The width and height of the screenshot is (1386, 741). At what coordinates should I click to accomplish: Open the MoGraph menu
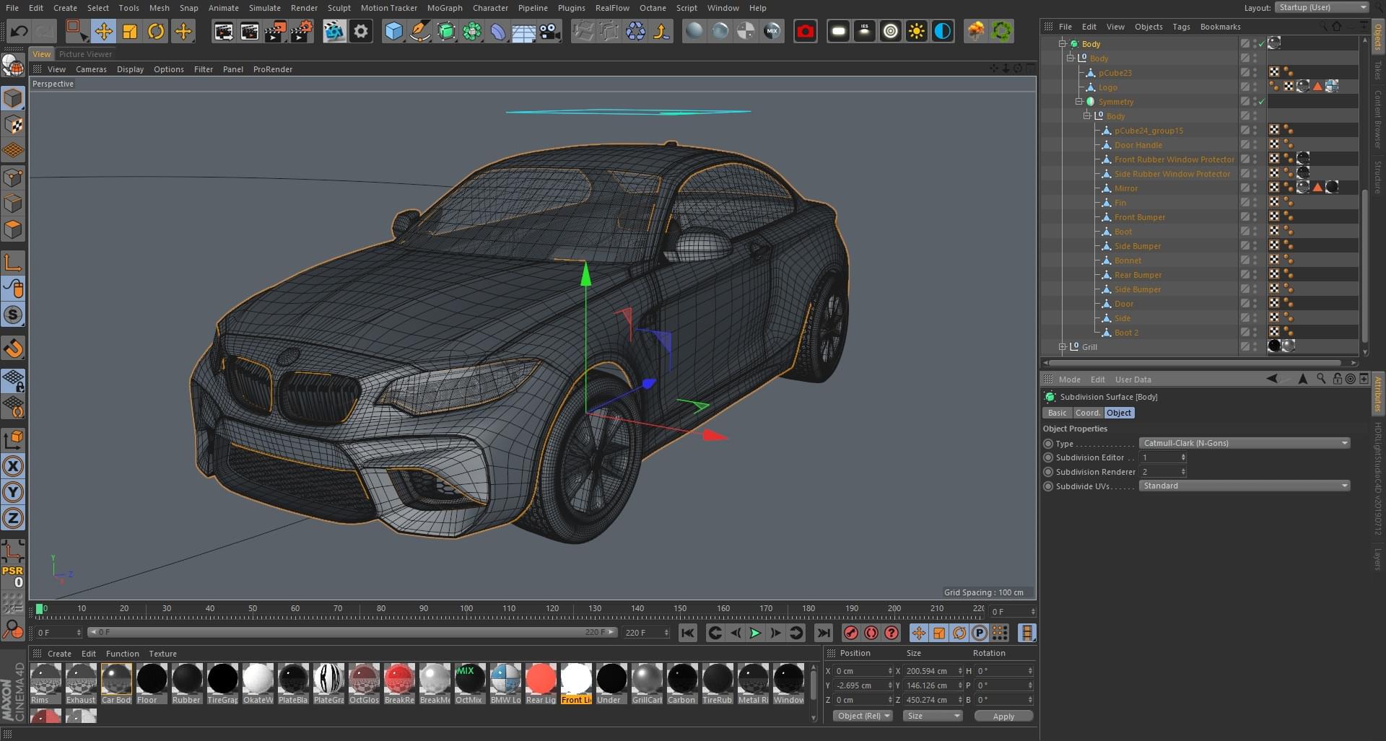pos(445,8)
